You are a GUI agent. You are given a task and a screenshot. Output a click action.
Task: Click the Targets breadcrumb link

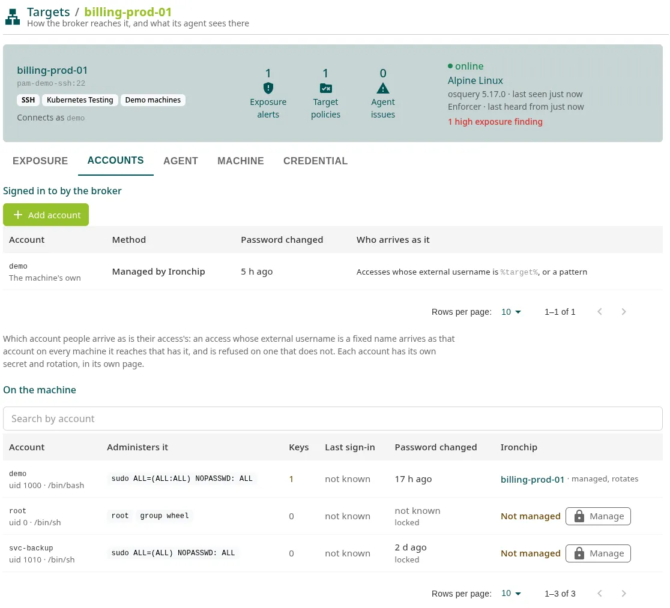coord(48,12)
